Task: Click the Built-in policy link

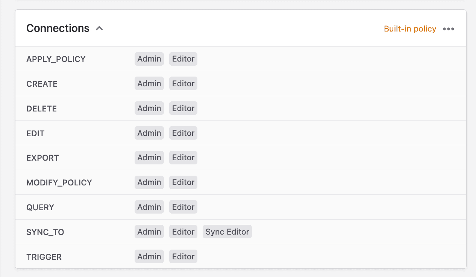Action: tap(410, 29)
